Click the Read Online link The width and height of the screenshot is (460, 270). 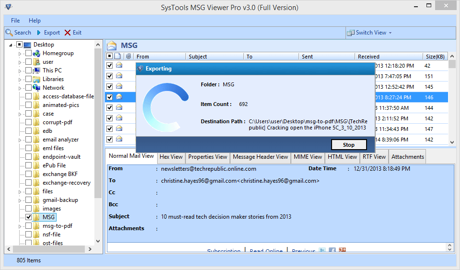[x=266, y=250]
